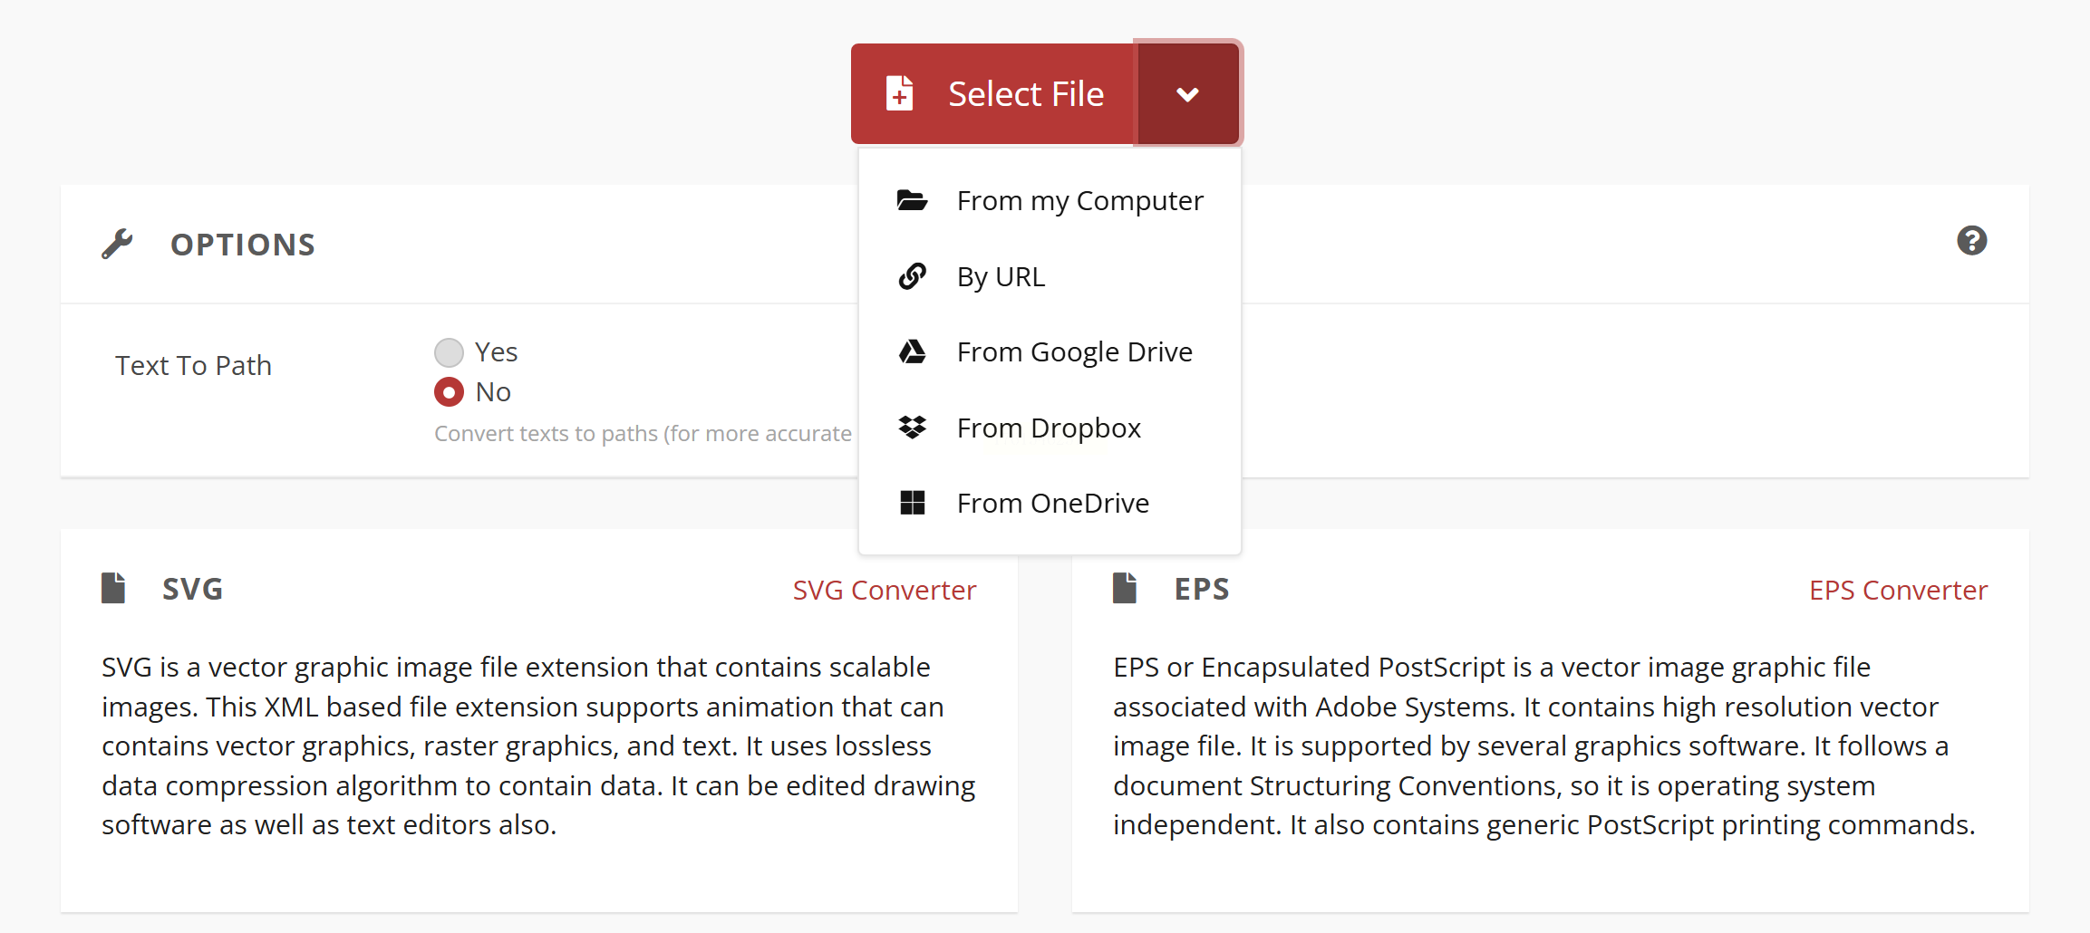Image resolution: width=2090 pixels, height=933 pixels.
Task: Open the SVG Converter link
Action: click(x=884, y=590)
